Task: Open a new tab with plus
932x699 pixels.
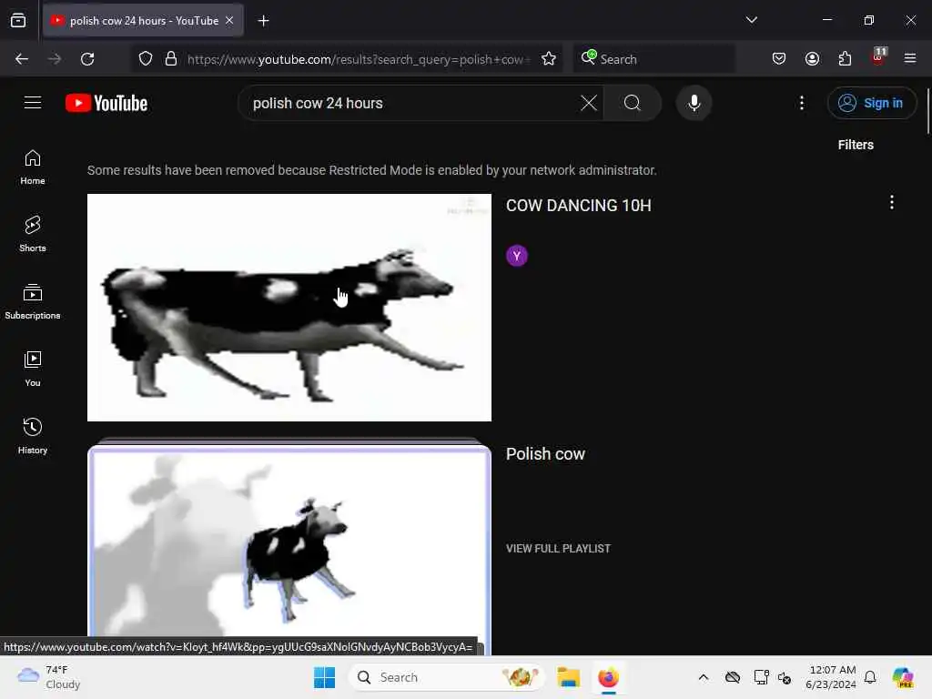Action: pyautogui.click(x=263, y=21)
